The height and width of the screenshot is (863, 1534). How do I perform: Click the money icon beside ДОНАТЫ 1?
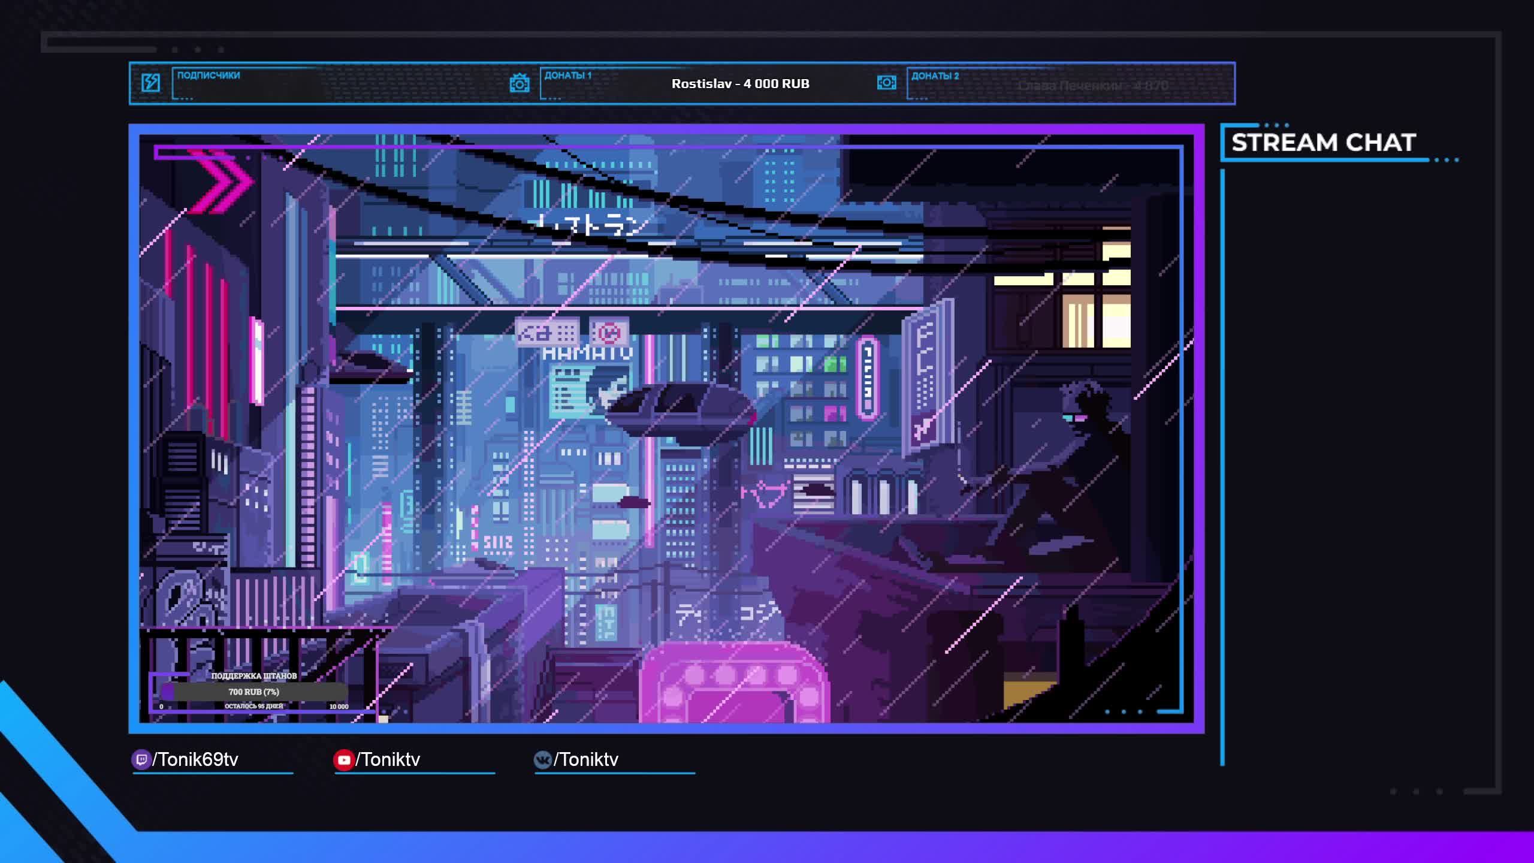click(519, 83)
